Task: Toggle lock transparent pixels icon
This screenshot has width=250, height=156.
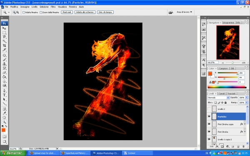Action: click(215, 103)
